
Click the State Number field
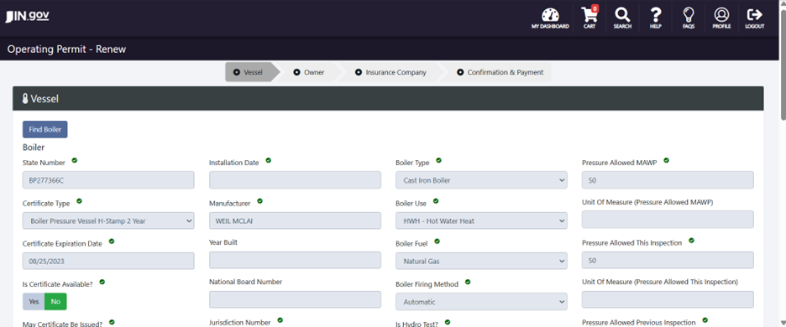coord(108,180)
